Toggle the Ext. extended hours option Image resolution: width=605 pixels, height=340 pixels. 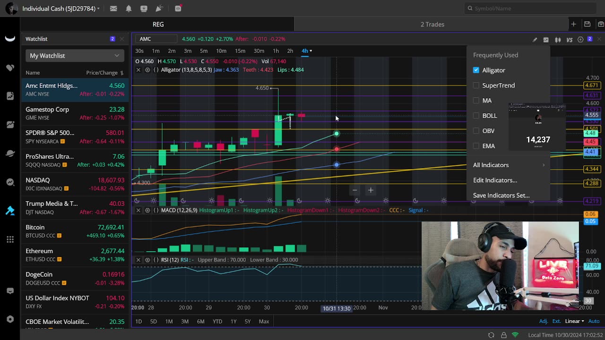coord(556,321)
